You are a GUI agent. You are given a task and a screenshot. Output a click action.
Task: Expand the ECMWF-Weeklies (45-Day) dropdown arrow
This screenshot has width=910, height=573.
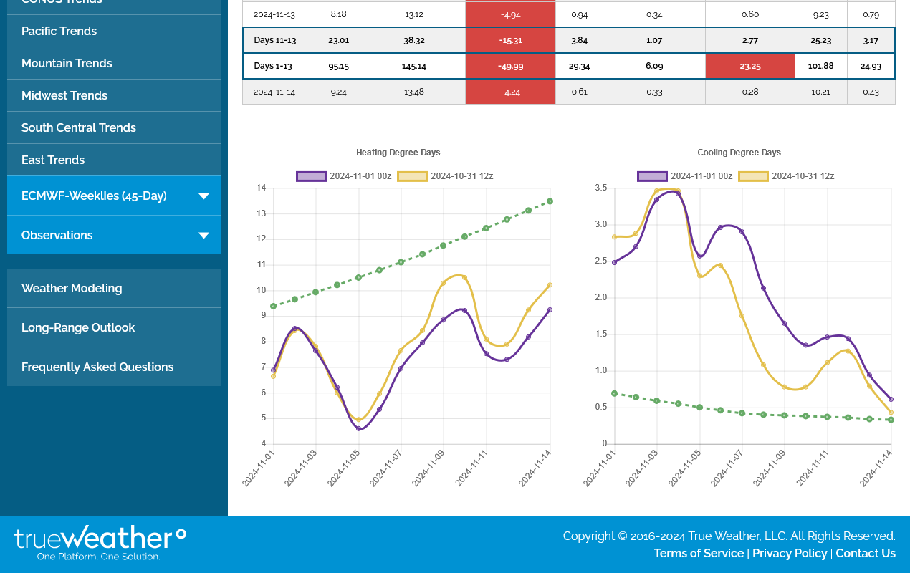(x=203, y=196)
